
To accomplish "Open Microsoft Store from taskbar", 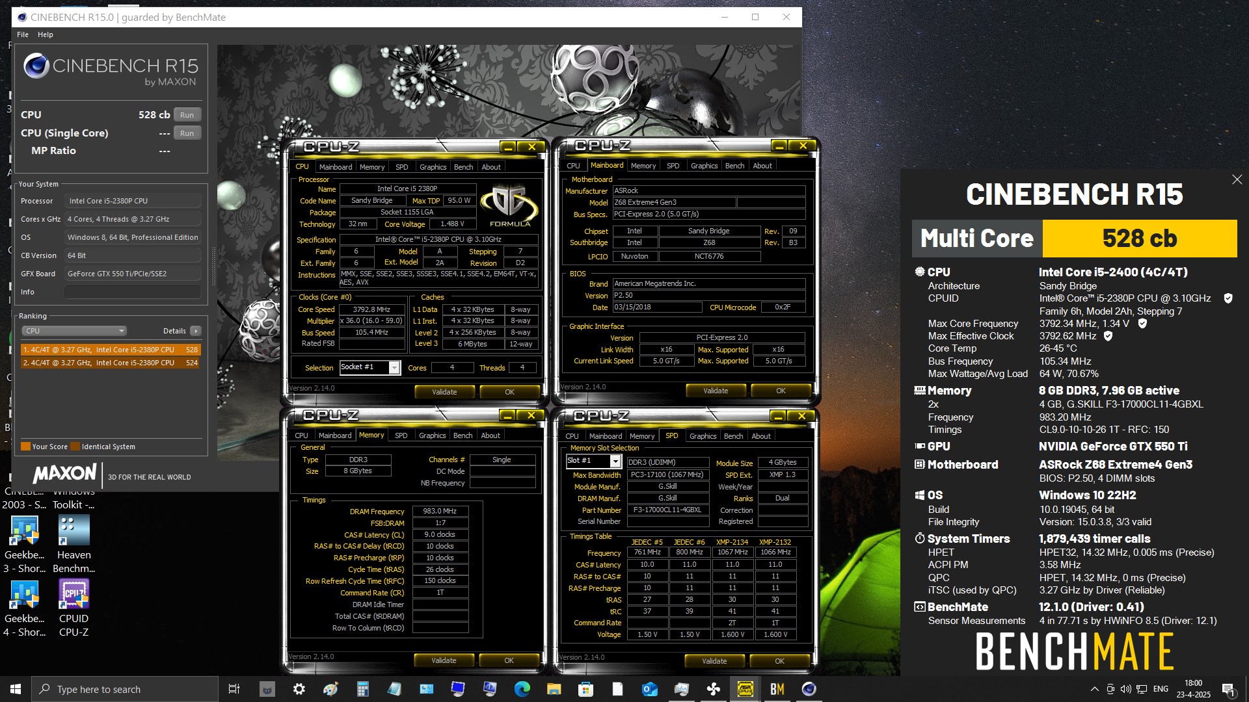I will [585, 689].
